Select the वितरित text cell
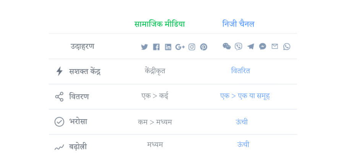 [x=241, y=71]
